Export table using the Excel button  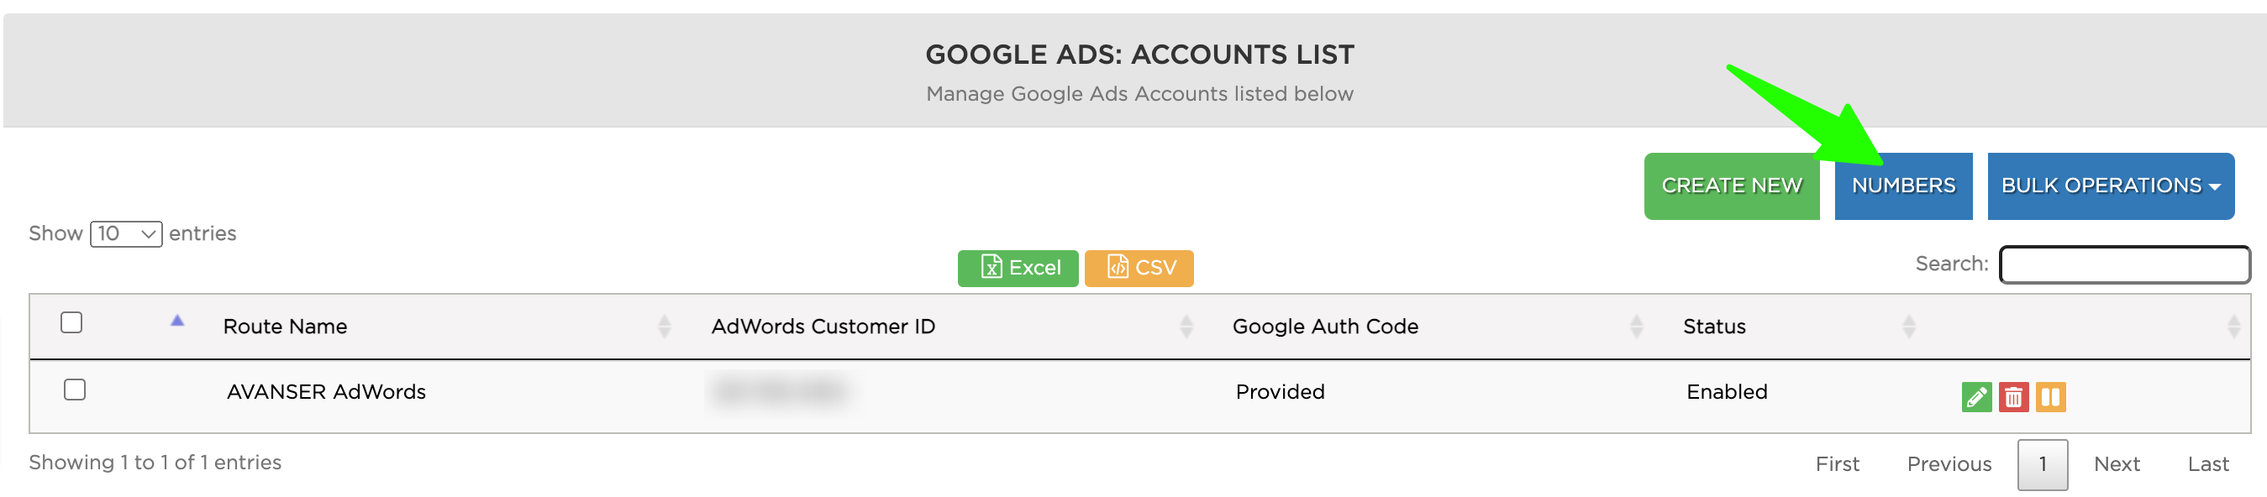pos(1018,268)
